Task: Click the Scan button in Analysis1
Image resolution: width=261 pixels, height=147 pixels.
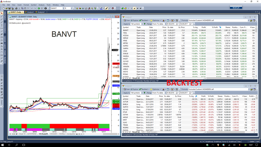Action: click(127, 20)
